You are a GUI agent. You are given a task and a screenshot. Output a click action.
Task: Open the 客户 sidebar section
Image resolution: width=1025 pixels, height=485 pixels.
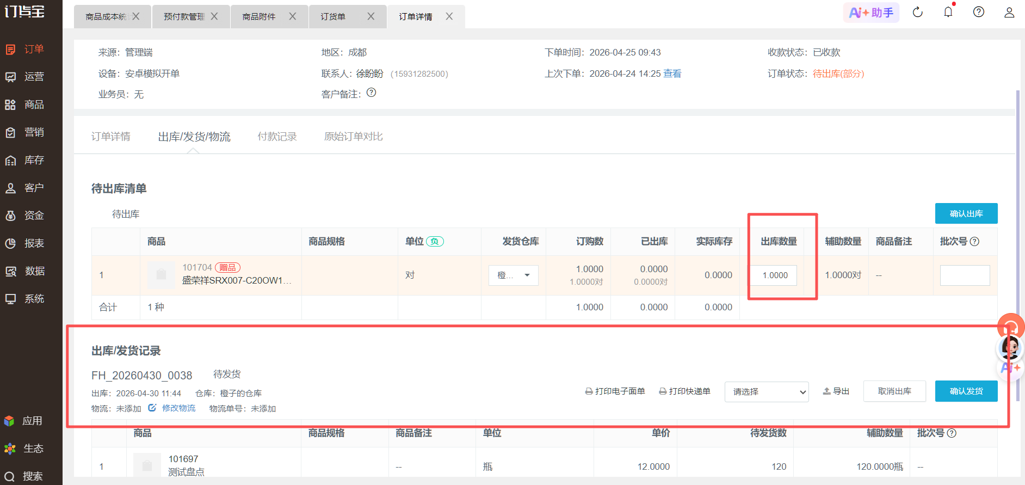(x=24, y=188)
